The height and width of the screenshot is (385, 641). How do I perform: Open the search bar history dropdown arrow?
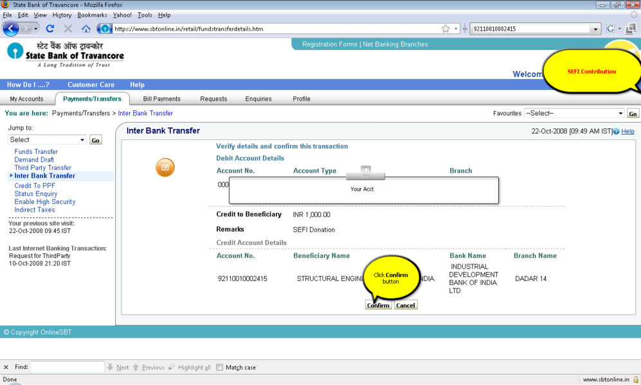click(595, 29)
